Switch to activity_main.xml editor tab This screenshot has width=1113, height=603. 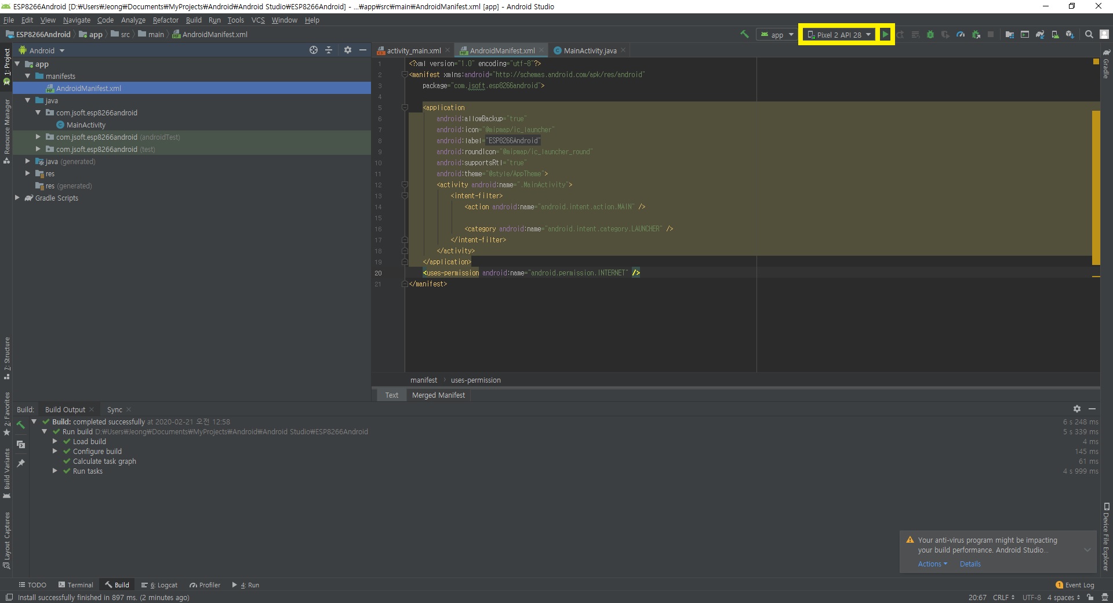coord(413,50)
